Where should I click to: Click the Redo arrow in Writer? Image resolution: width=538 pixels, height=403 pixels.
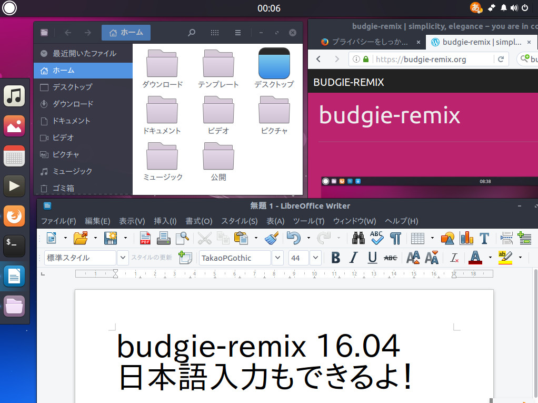[324, 238]
